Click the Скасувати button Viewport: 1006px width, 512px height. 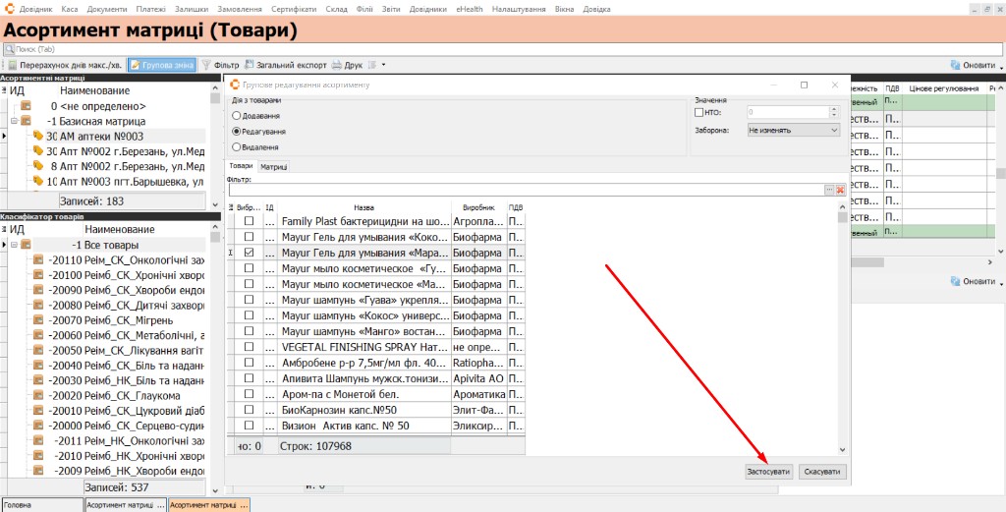(x=822, y=472)
